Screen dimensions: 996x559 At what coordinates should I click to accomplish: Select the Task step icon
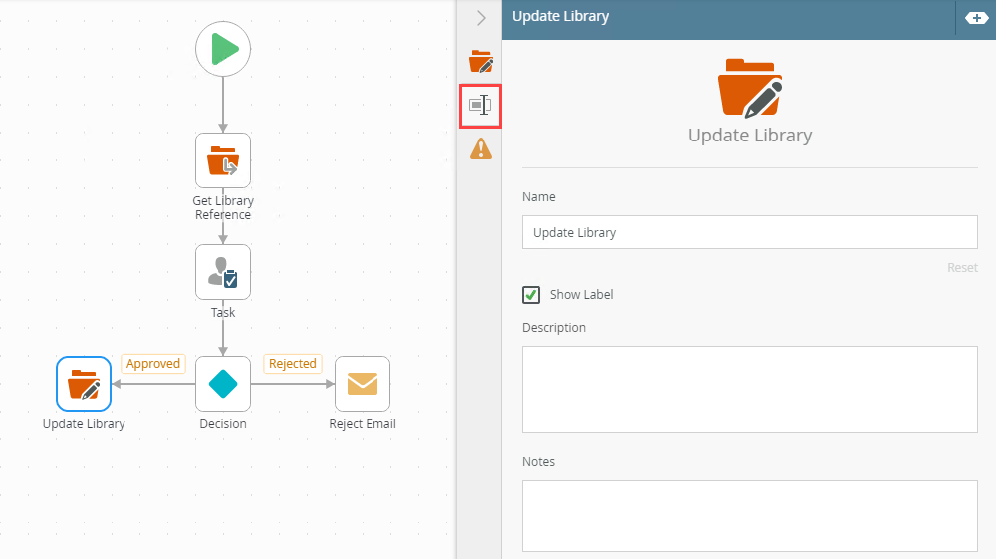click(223, 272)
